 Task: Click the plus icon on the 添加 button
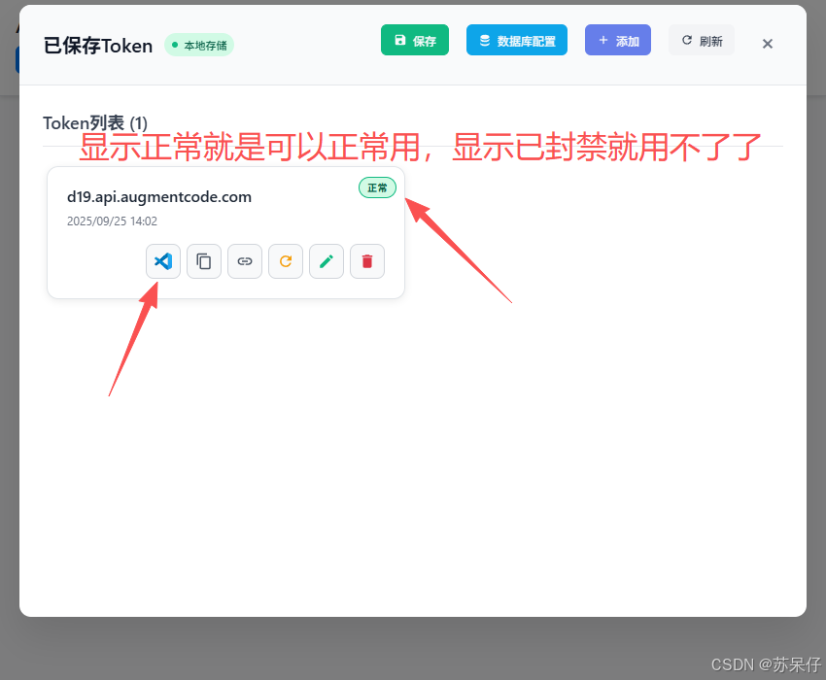(603, 40)
